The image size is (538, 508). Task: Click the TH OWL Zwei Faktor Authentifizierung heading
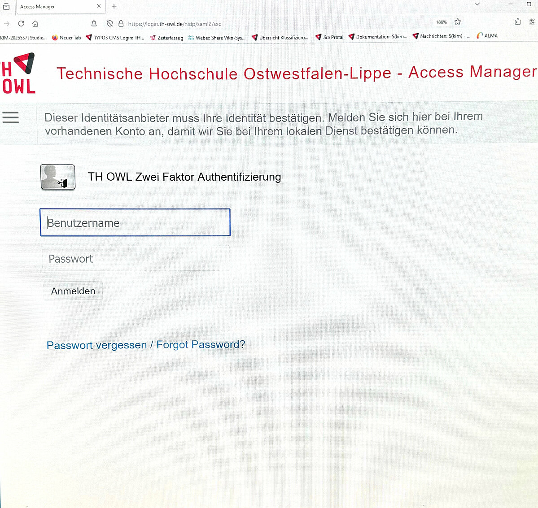point(184,177)
